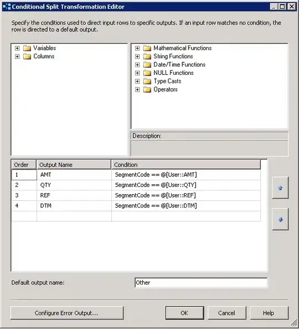Click the Cancel button
The image size is (299, 329).
pyautogui.click(x=227, y=313)
